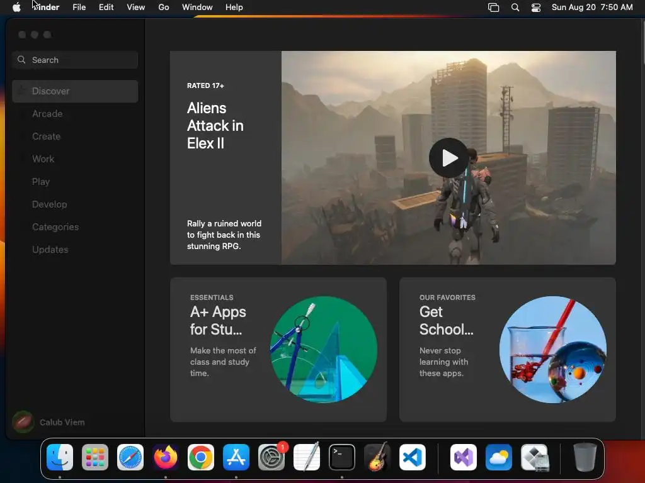
Task: Open the Trash in the Dock
Action: pos(585,457)
